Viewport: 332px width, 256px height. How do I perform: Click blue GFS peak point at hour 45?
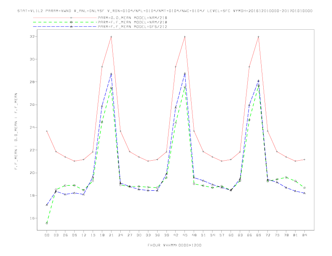click(185, 74)
